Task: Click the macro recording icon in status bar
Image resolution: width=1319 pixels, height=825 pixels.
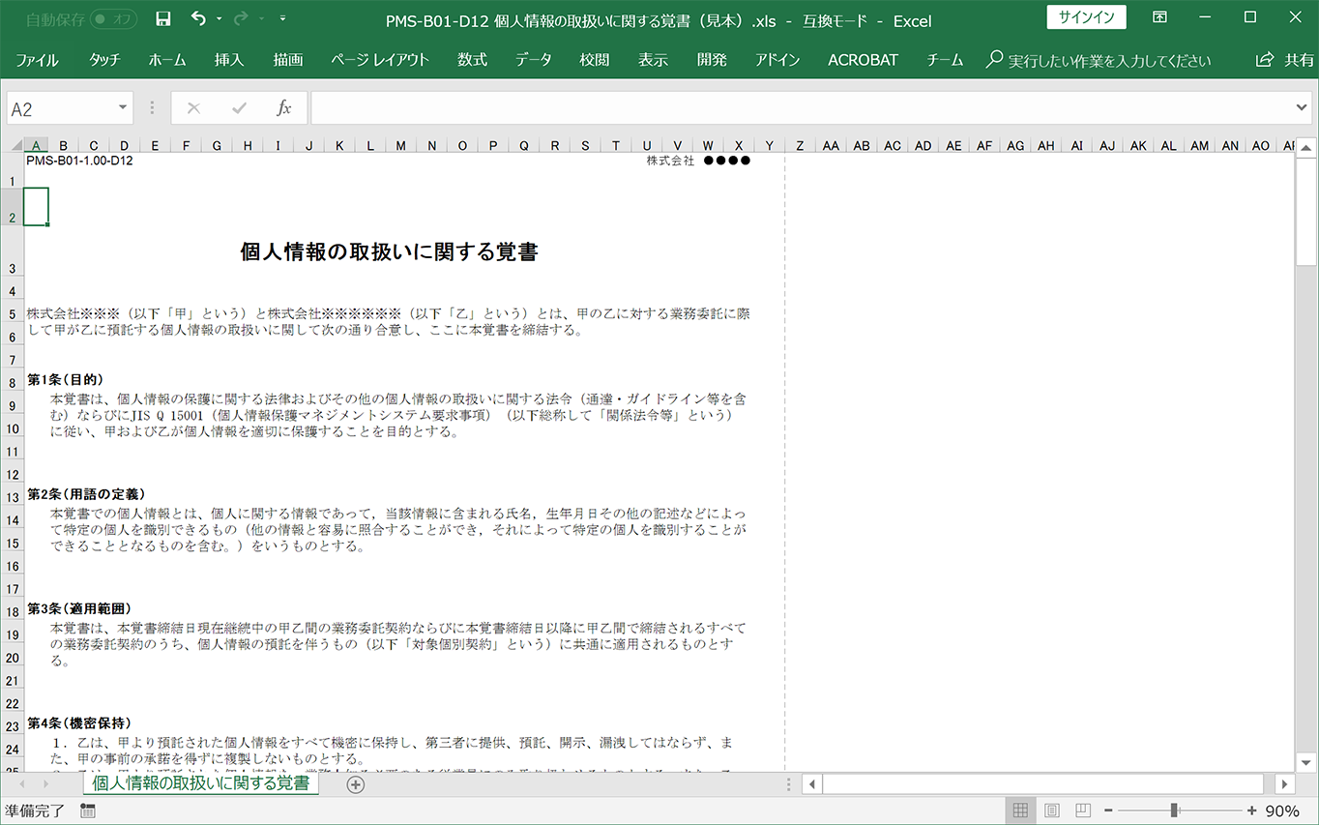Action: click(88, 810)
